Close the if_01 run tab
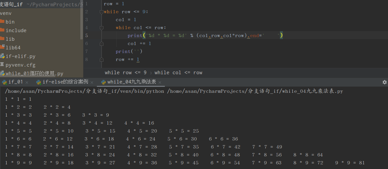 click(x=27, y=83)
